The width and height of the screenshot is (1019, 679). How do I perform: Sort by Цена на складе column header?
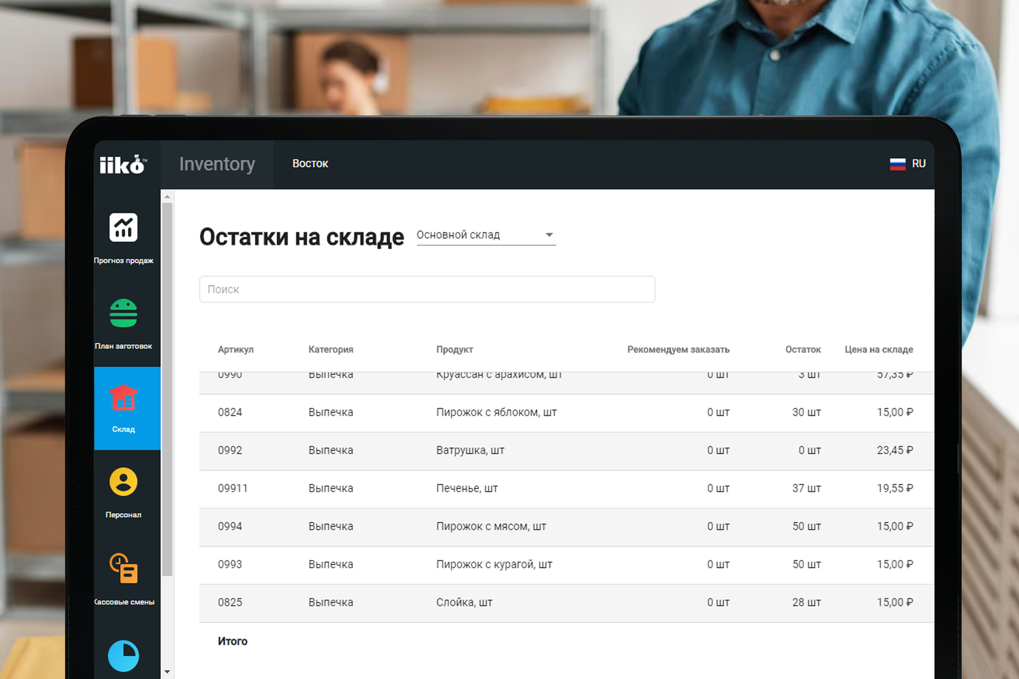[879, 350]
